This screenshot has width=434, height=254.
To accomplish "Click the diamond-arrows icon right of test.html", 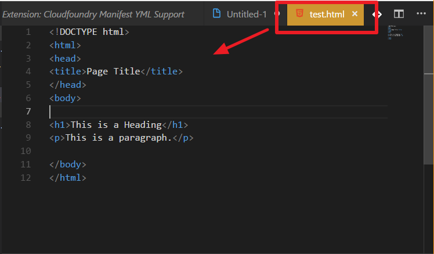I will [x=378, y=13].
